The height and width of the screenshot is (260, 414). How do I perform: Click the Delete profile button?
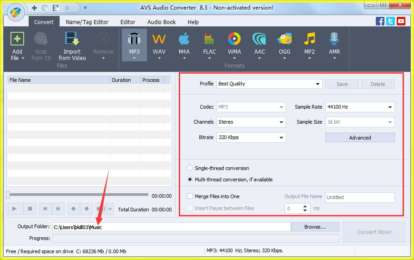tap(378, 84)
